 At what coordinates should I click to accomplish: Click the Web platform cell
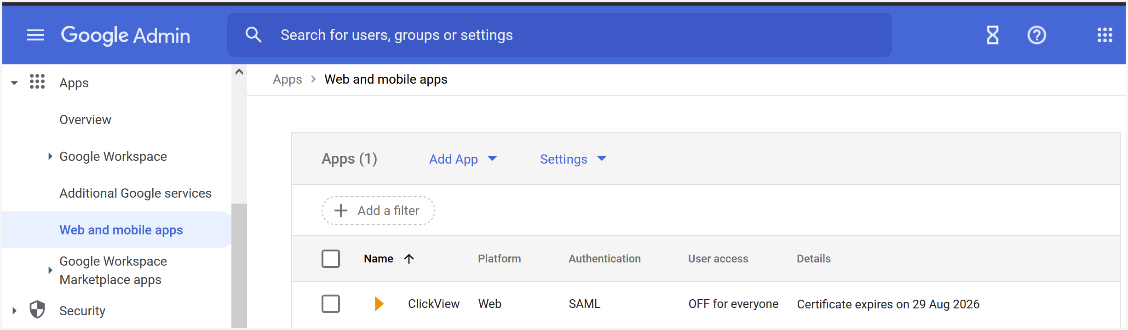[x=490, y=304]
